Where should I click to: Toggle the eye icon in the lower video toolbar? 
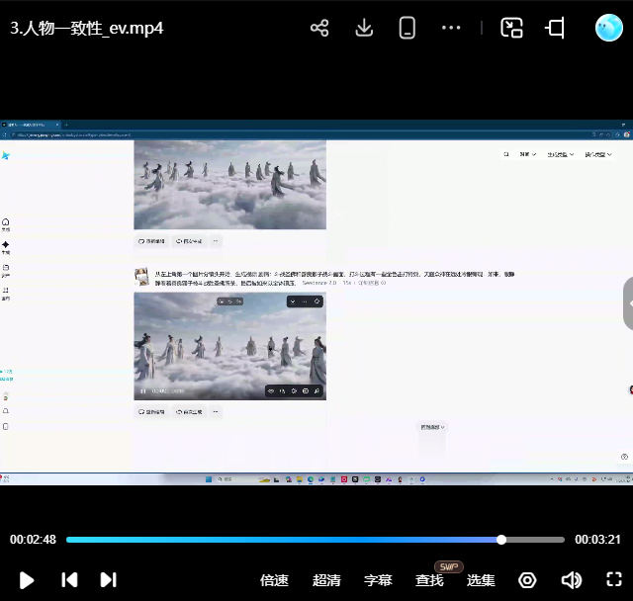[271, 390]
